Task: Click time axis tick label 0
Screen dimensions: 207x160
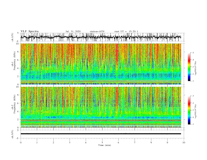Action: point(21,142)
